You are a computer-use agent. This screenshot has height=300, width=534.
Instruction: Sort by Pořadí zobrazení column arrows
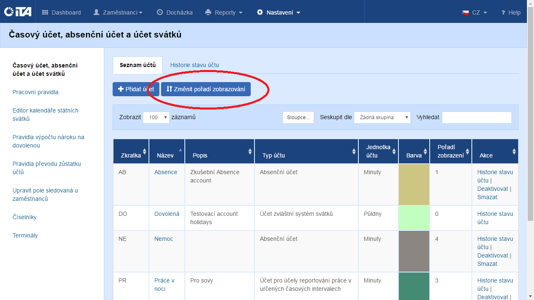pyautogui.click(x=468, y=152)
